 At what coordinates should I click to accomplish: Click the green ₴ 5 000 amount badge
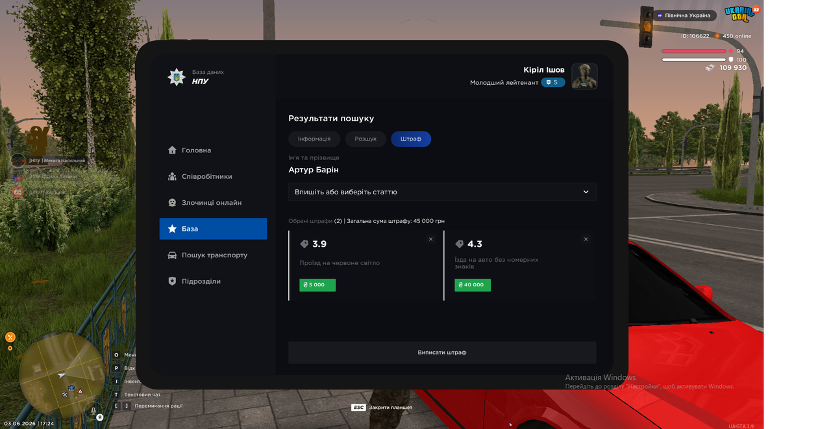click(x=317, y=284)
